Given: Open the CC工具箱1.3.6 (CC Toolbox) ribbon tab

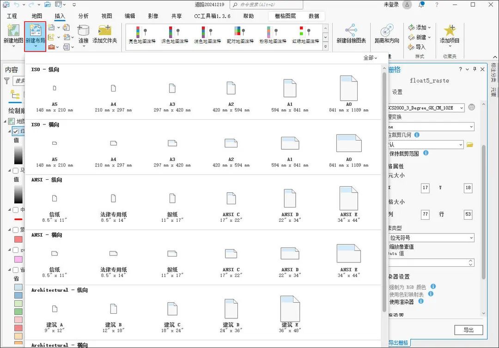Looking at the screenshot, I should pos(212,16).
